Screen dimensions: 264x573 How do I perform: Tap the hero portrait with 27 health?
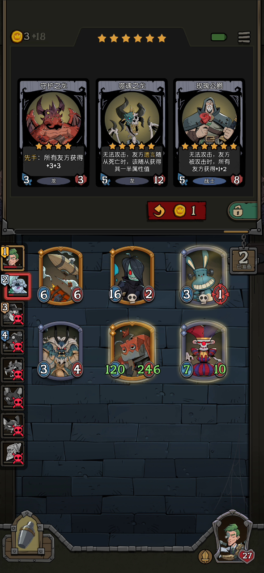pyautogui.click(x=233, y=537)
